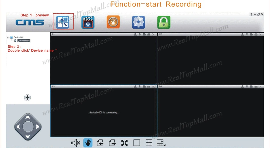The width and height of the screenshot is (270, 148).
Task: Go to next page of channels
Action: click(x=112, y=143)
